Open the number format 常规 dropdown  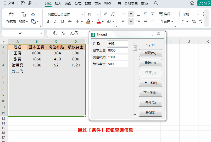pyautogui.click(x=198, y=14)
